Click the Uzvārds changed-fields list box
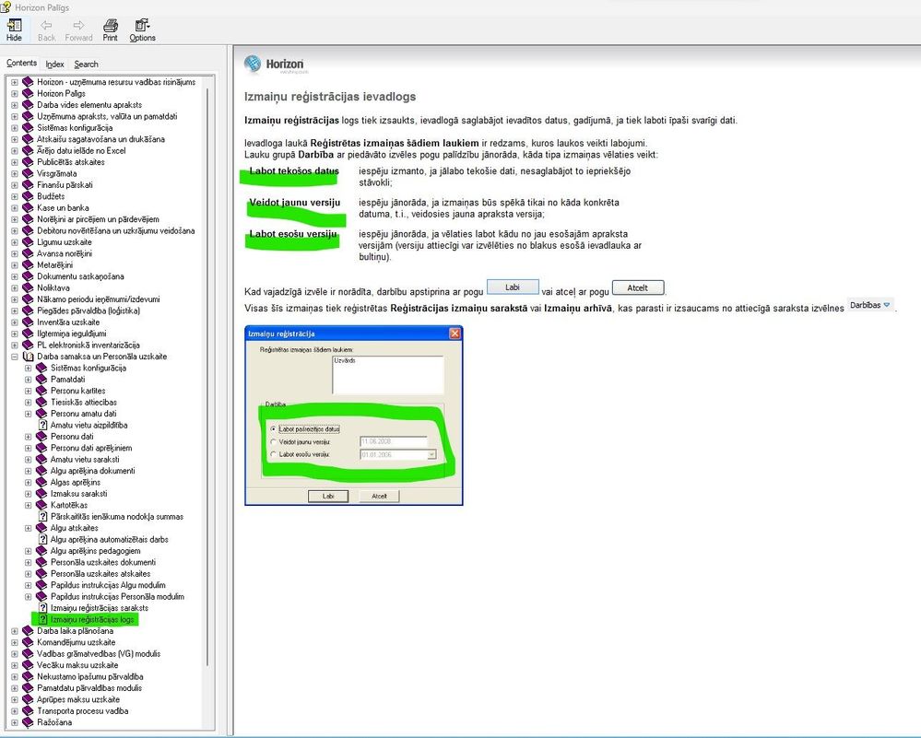Screen dimensions: 921x738 click(387, 375)
